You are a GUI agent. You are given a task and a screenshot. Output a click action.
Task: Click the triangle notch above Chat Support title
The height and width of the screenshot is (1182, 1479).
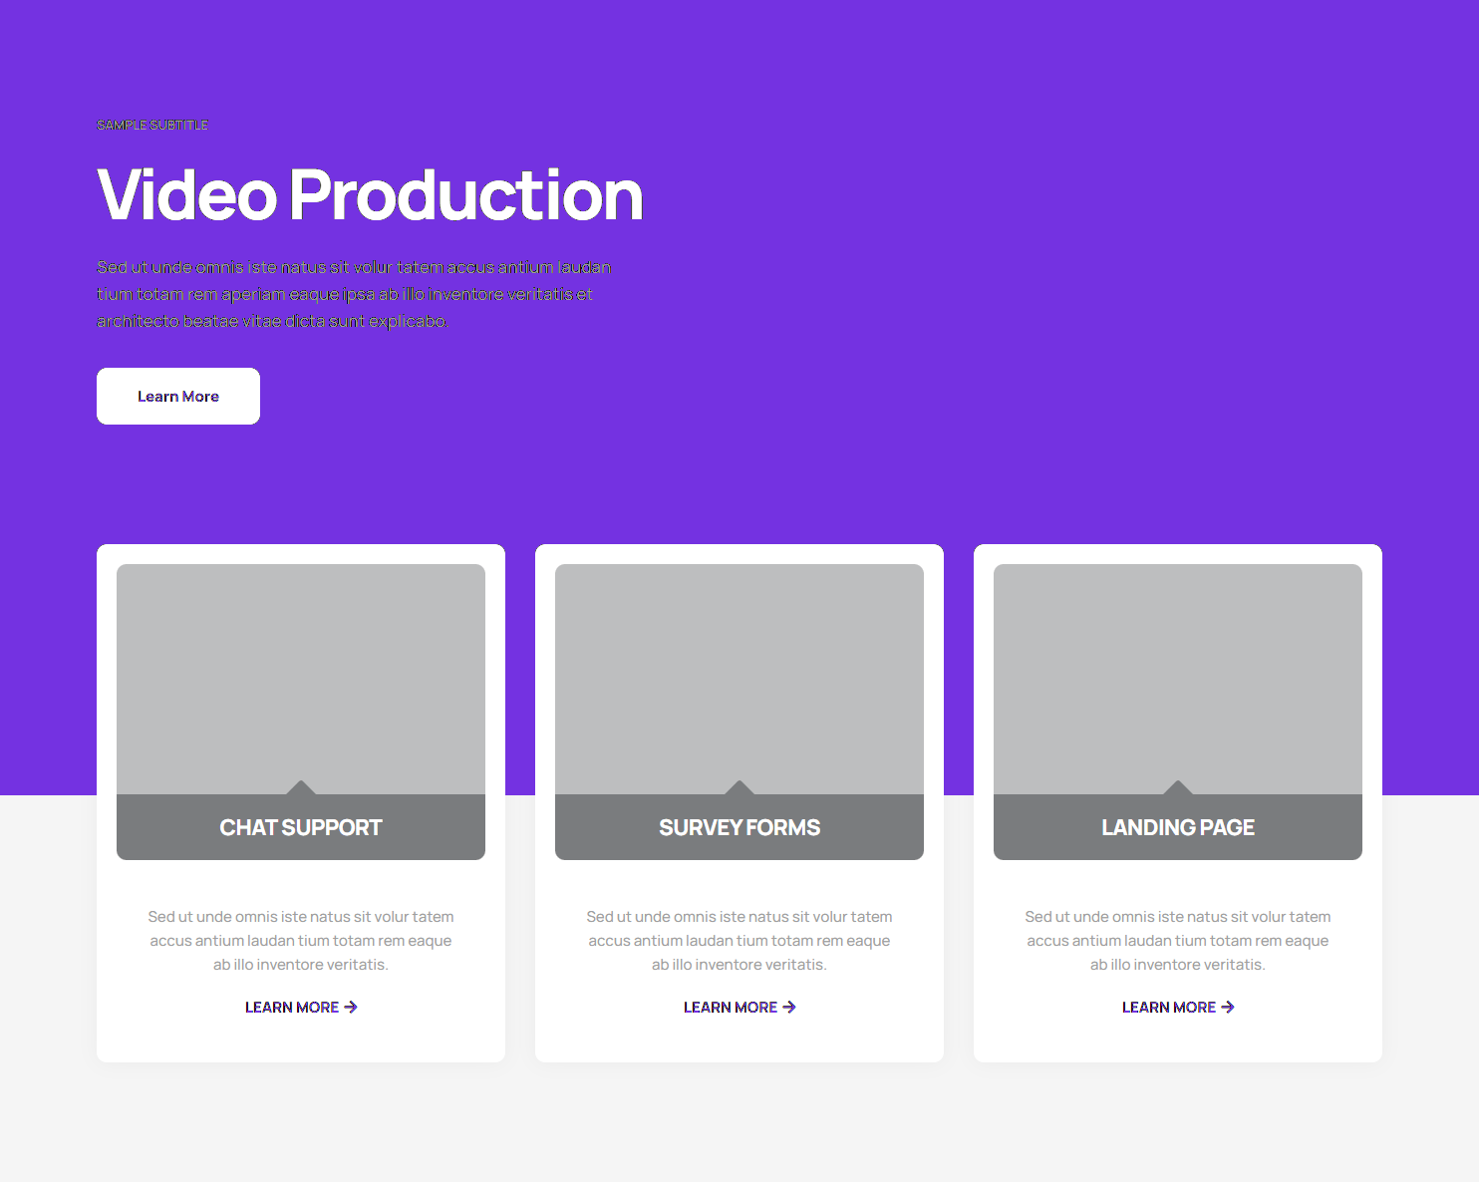tap(301, 788)
